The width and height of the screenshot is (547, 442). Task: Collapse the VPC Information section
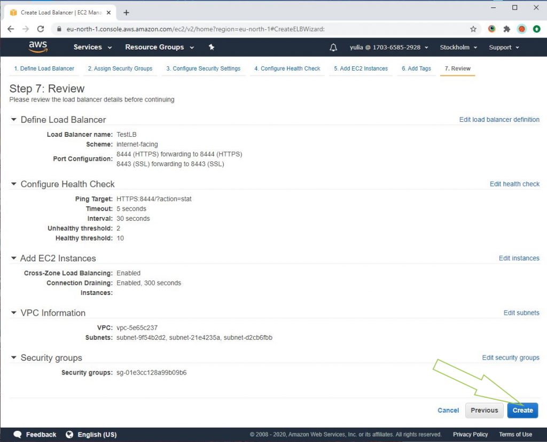point(13,313)
